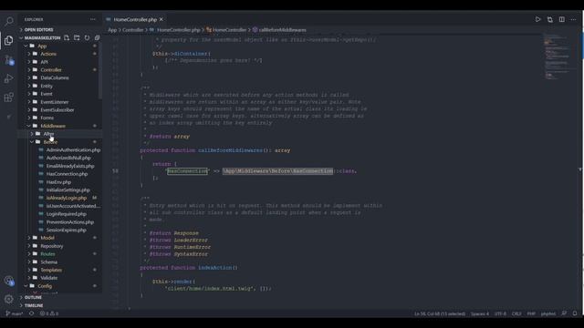Open Explorer views and more actions menu

click(93, 19)
